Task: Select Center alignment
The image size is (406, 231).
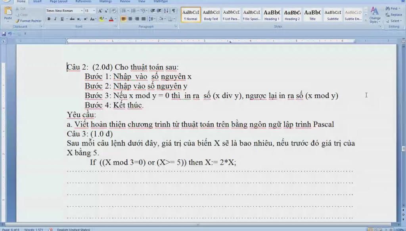Action: point(130,19)
